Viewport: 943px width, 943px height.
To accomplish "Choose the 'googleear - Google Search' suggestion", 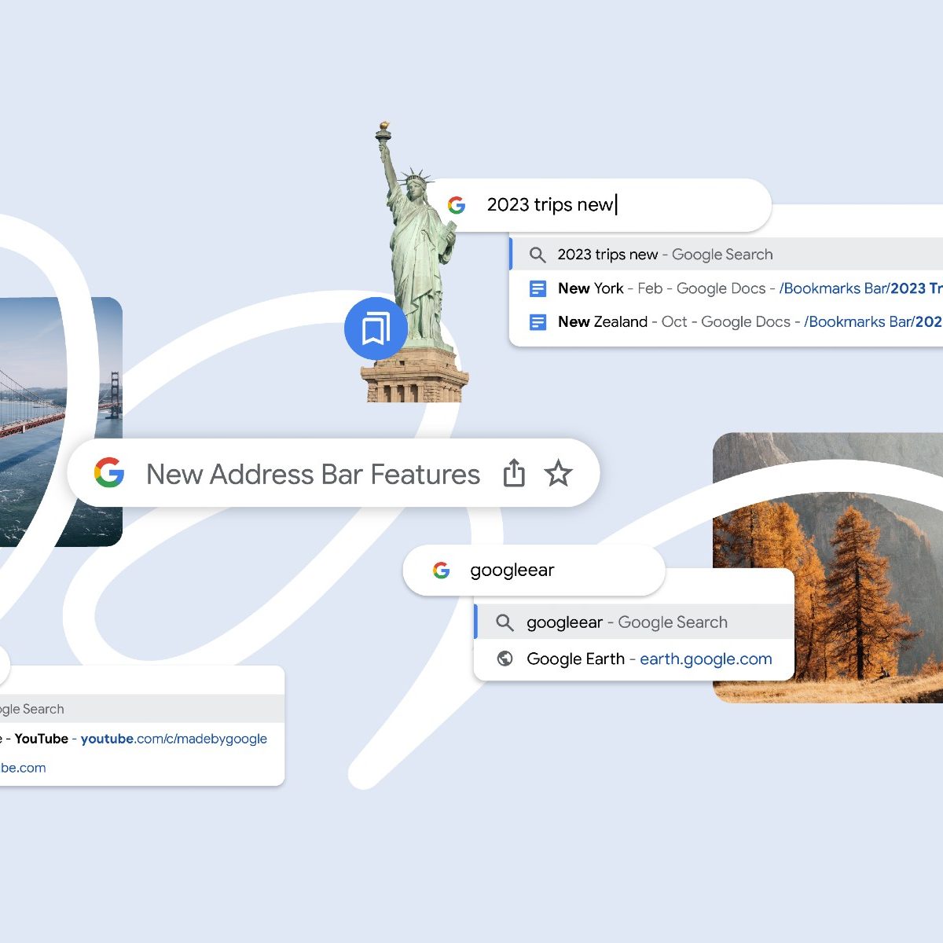I will [x=627, y=622].
